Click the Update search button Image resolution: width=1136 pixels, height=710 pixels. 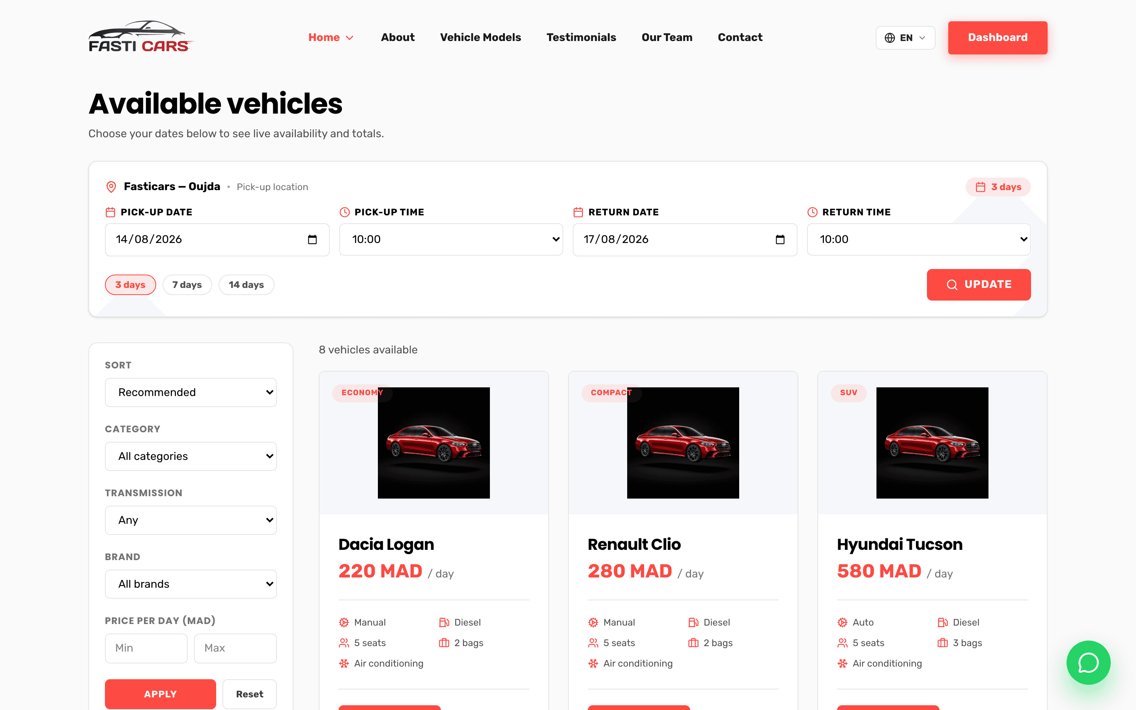pyautogui.click(x=978, y=284)
